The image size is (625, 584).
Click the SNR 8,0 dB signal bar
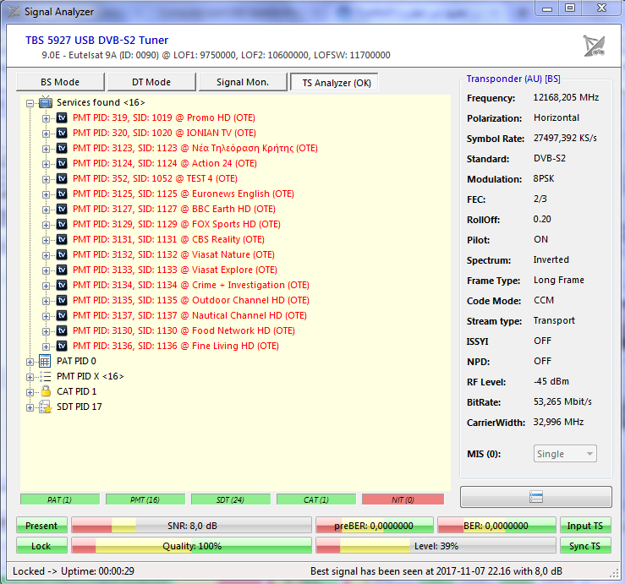[191, 526]
